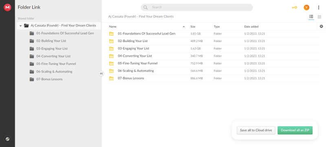Click Download all as ZIP

(x=295, y=130)
